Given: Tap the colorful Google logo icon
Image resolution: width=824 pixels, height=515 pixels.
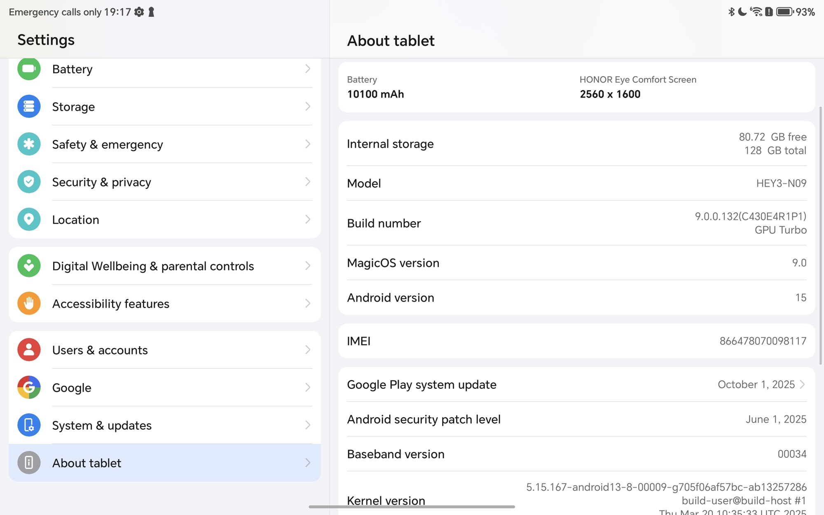Looking at the screenshot, I should 29,387.
